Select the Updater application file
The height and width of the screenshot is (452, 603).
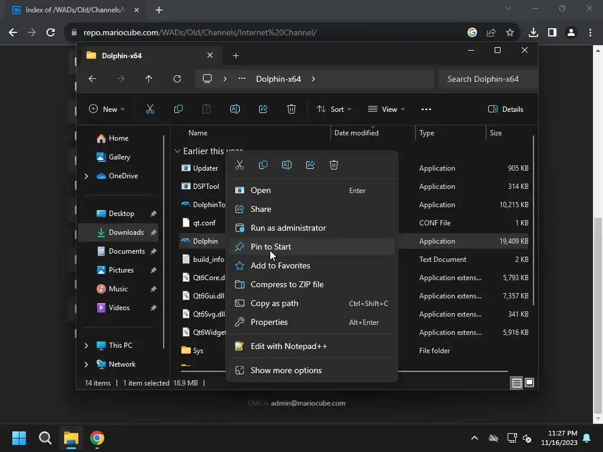pyautogui.click(x=206, y=168)
